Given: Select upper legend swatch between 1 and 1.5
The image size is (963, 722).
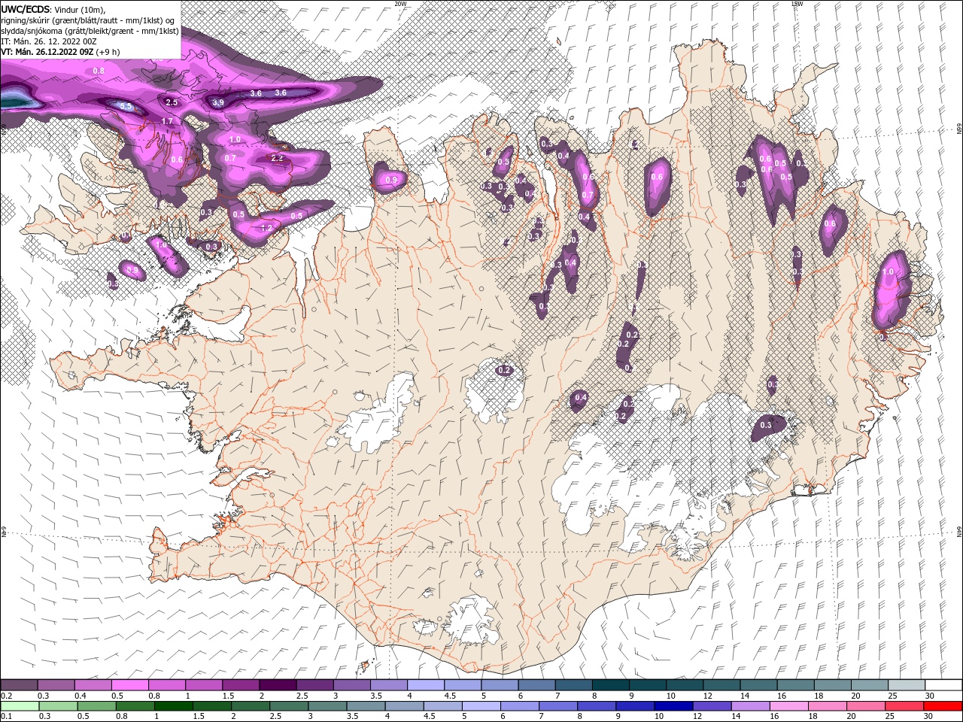Looking at the screenshot, I should 203,685.
